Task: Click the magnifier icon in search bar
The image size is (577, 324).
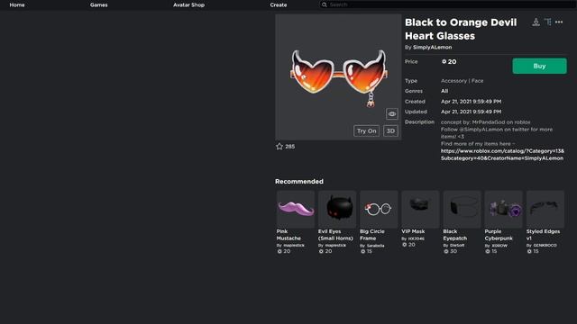Action: pyautogui.click(x=325, y=4)
